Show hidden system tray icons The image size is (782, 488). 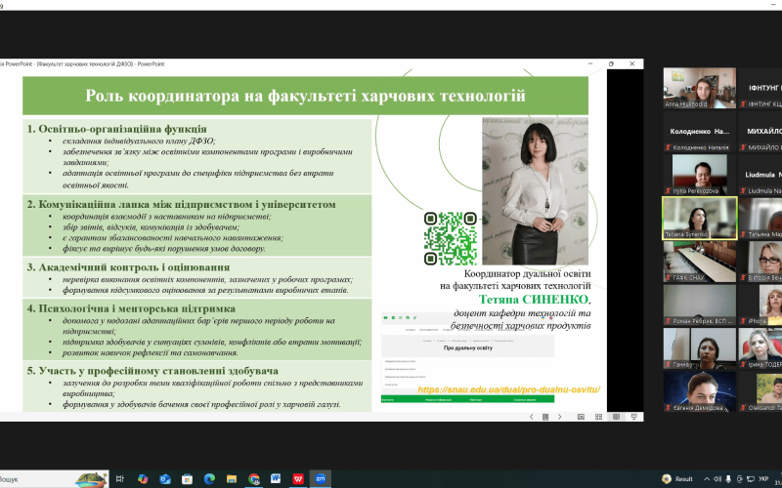pos(707,479)
